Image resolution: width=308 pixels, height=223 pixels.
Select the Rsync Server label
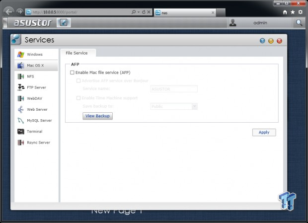(38, 143)
